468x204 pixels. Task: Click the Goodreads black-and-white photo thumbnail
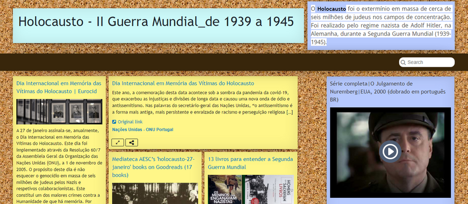pos(155,193)
